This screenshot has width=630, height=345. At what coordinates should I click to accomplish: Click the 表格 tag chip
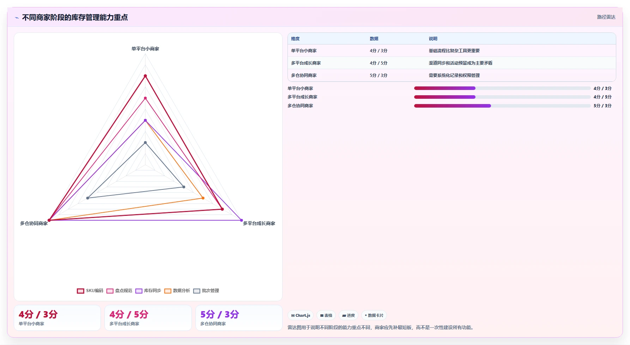click(326, 315)
